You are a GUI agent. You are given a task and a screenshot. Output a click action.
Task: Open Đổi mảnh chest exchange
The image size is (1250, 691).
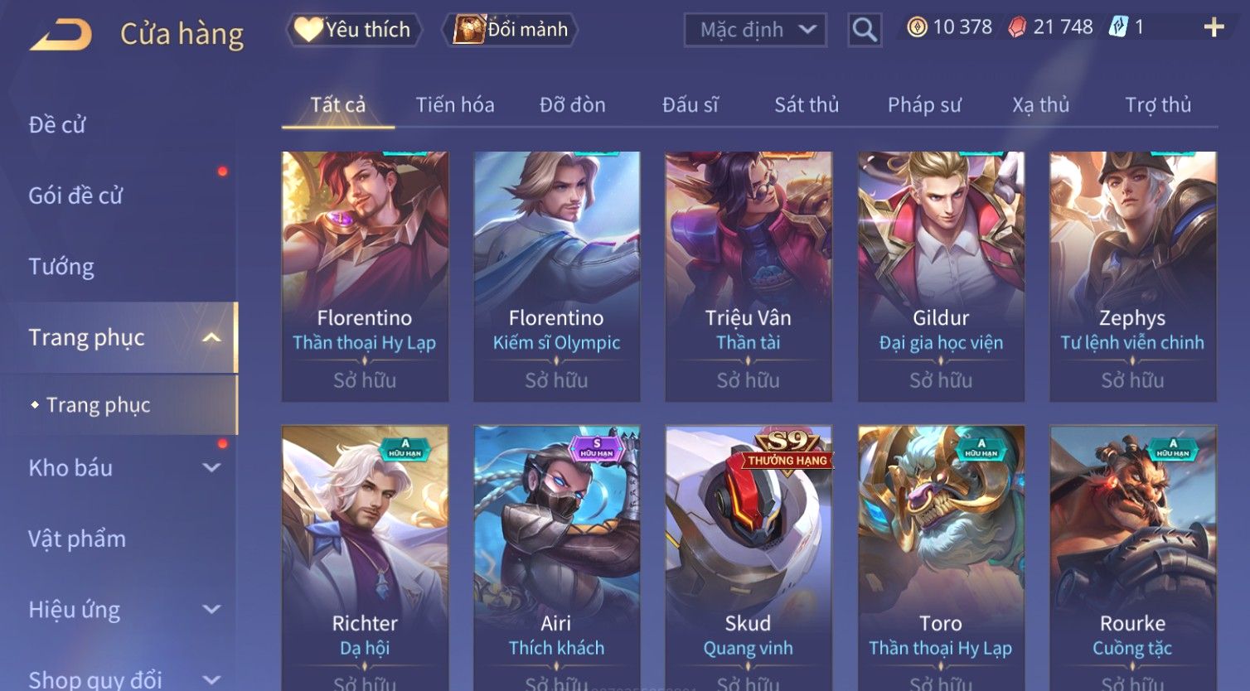[513, 30]
